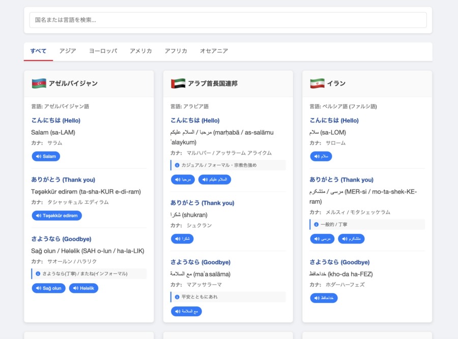This screenshot has width=458, height=339.
Task: Click カナ: メルスィ / モタシェッケラム reading
Action: pyautogui.click(x=350, y=212)
